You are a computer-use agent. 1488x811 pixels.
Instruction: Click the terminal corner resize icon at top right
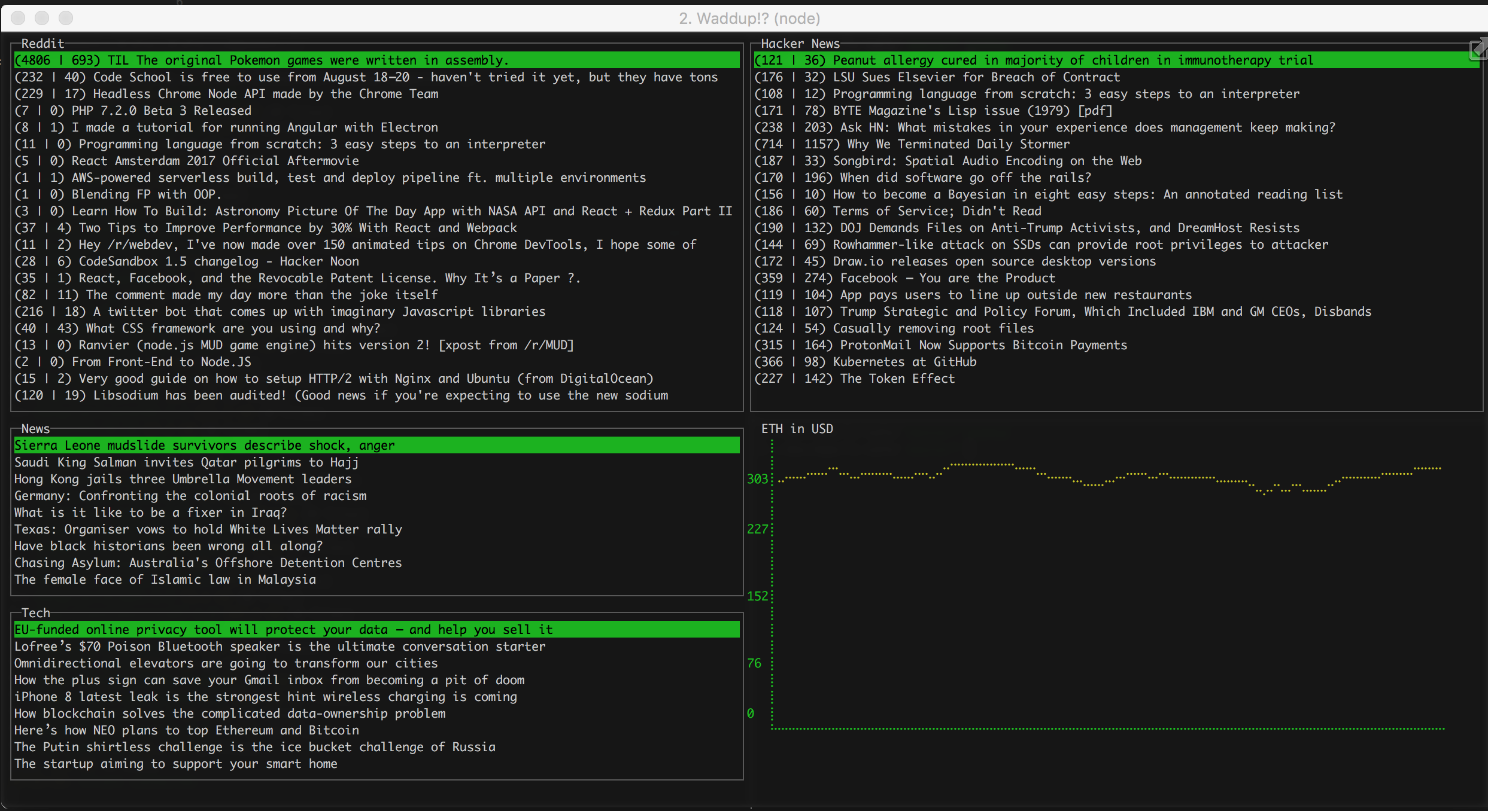tap(1479, 49)
